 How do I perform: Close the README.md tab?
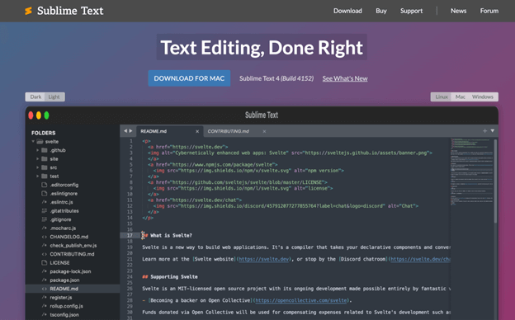(197, 131)
